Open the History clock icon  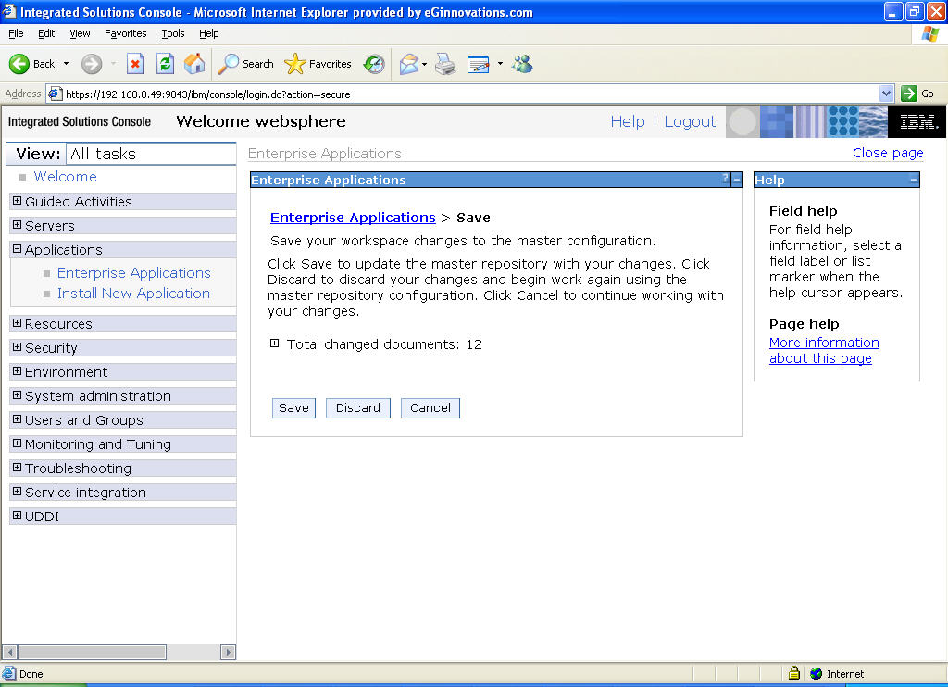click(374, 64)
